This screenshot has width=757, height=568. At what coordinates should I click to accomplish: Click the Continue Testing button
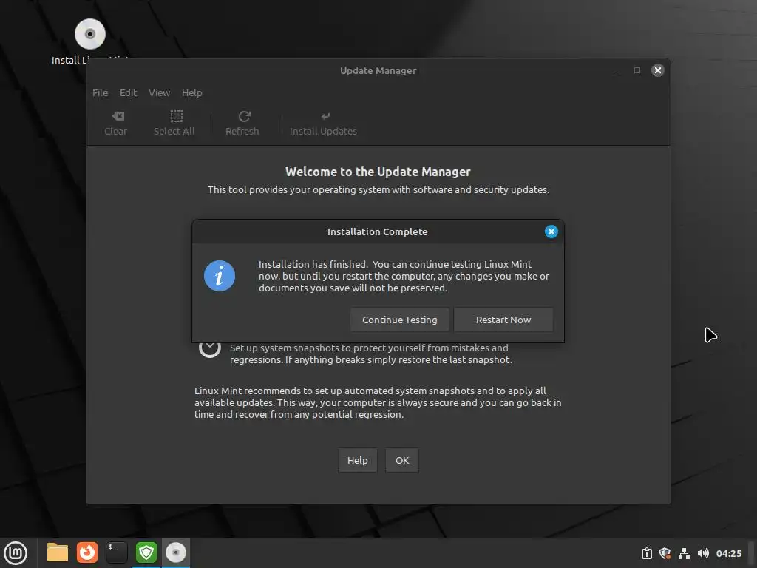pos(400,319)
